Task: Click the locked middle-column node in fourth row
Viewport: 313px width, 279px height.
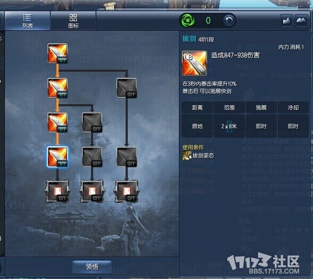Action: tap(92, 157)
